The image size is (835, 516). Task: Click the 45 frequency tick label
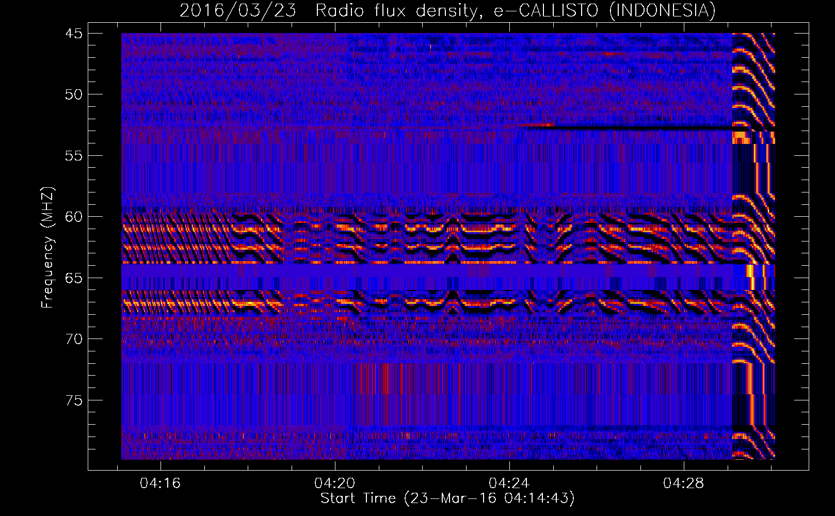click(73, 34)
